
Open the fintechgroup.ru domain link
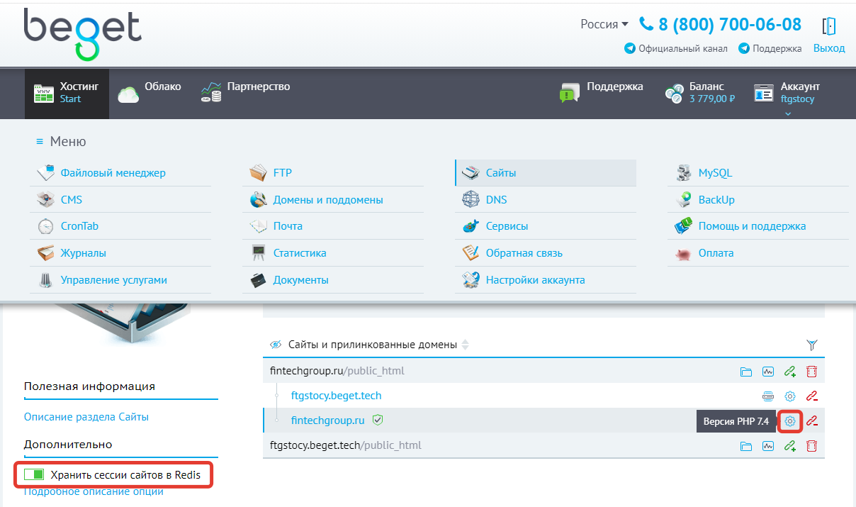click(x=327, y=420)
